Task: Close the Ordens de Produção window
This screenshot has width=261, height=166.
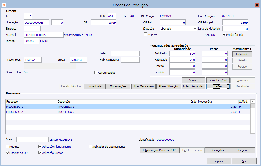Action: (x=256, y=5)
